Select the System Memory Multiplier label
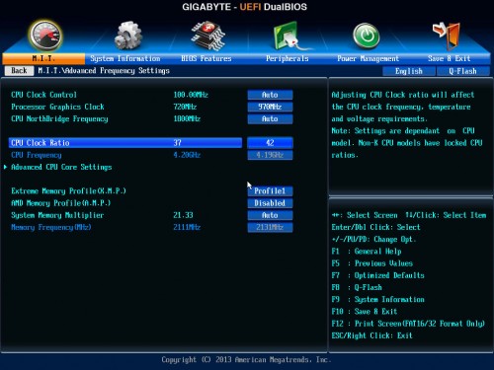494x370 pixels. coord(57,215)
